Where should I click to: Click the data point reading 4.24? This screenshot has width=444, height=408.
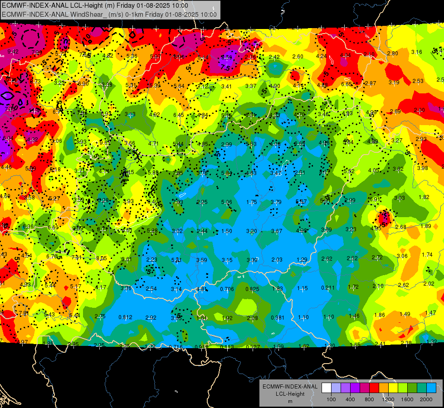(x=322, y=56)
